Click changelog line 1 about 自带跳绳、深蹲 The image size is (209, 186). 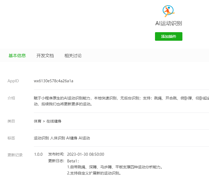click(x=115, y=167)
